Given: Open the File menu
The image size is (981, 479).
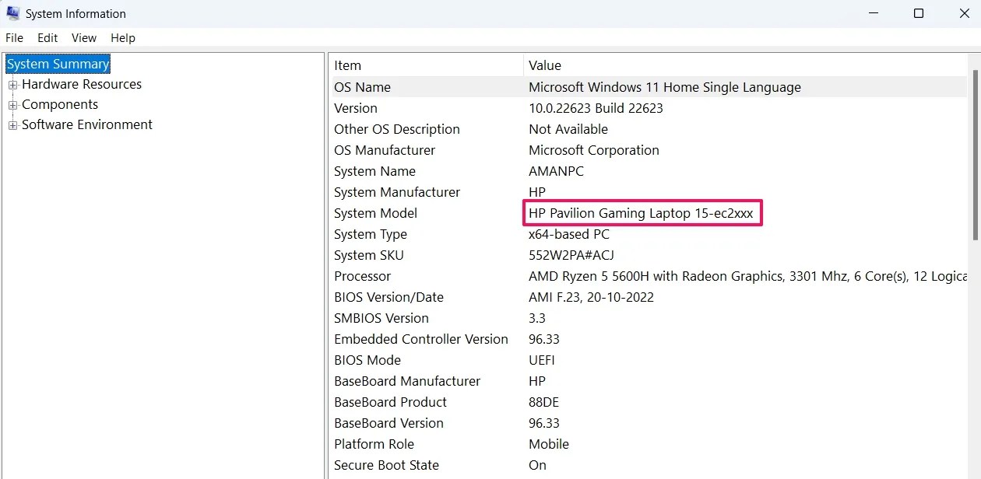Looking at the screenshot, I should click(14, 37).
